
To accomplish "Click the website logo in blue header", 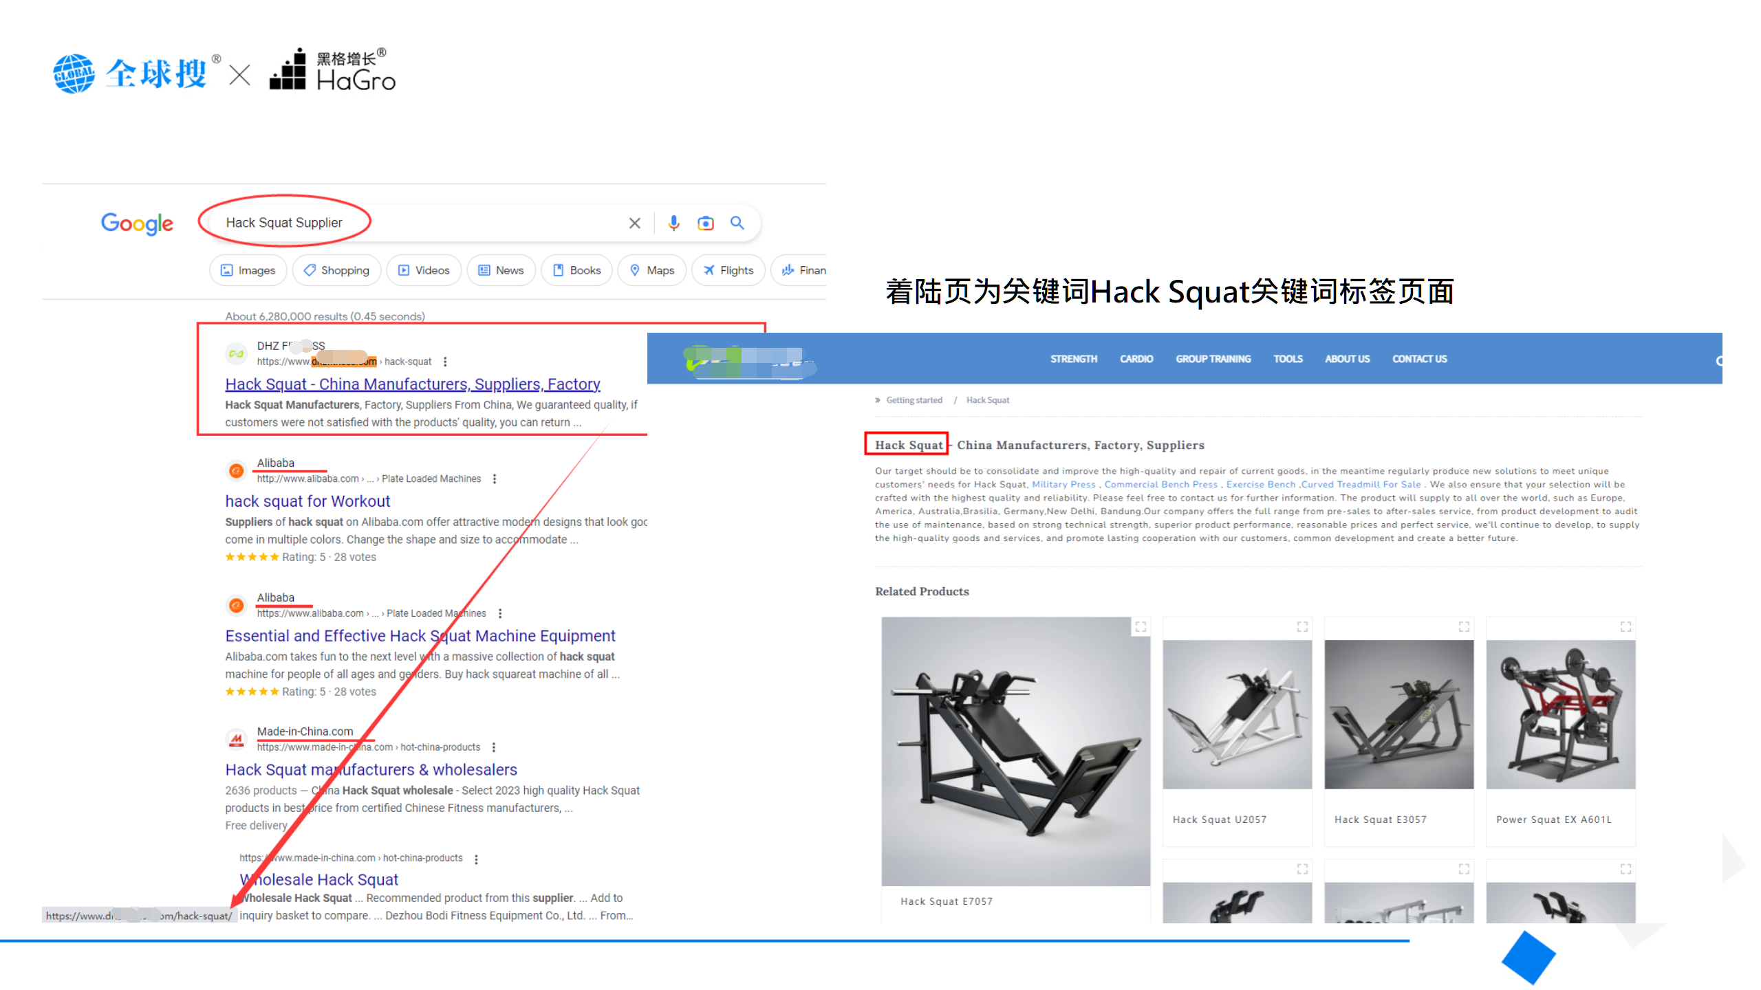I will 750,361.
